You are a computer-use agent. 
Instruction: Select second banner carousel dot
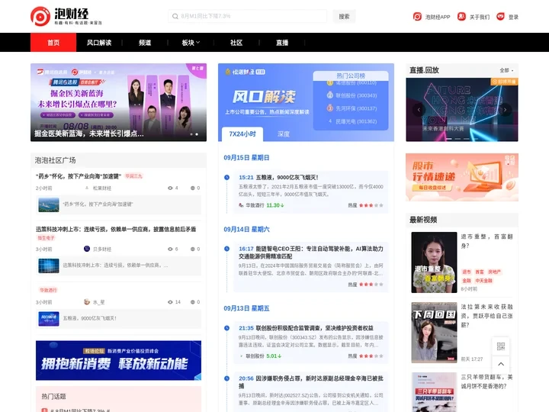tap(197, 134)
